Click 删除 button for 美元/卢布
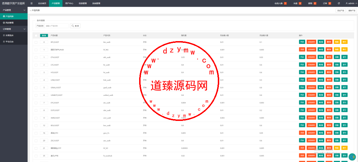 (x=329, y=155)
